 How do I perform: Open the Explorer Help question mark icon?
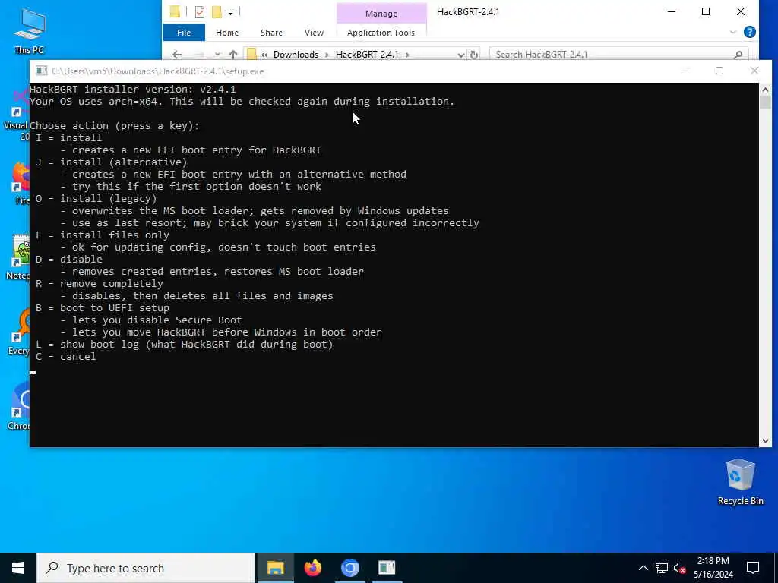point(750,32)
